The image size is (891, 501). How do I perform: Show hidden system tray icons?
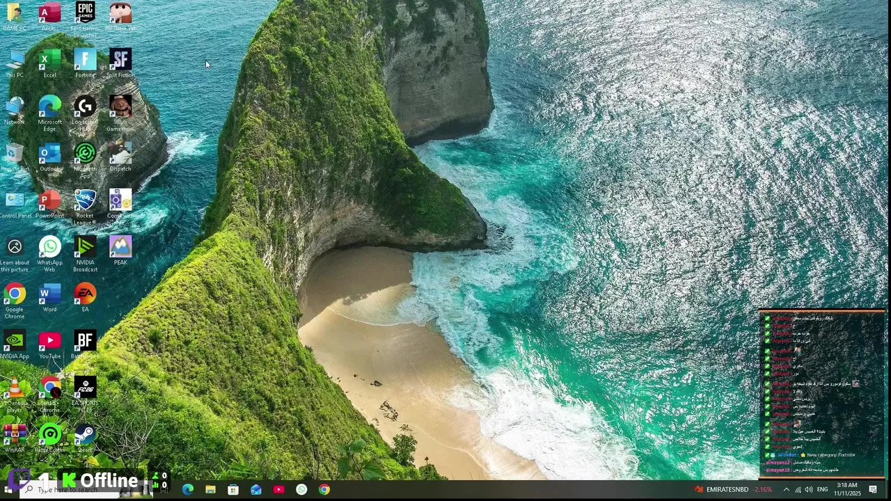tap(787, 490)
